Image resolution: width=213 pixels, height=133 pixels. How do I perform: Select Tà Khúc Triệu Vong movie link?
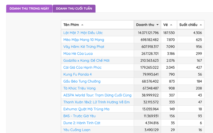point(79,88)
